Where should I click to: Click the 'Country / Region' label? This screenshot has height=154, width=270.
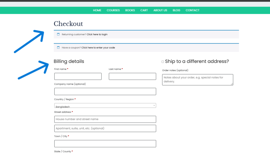64,99
